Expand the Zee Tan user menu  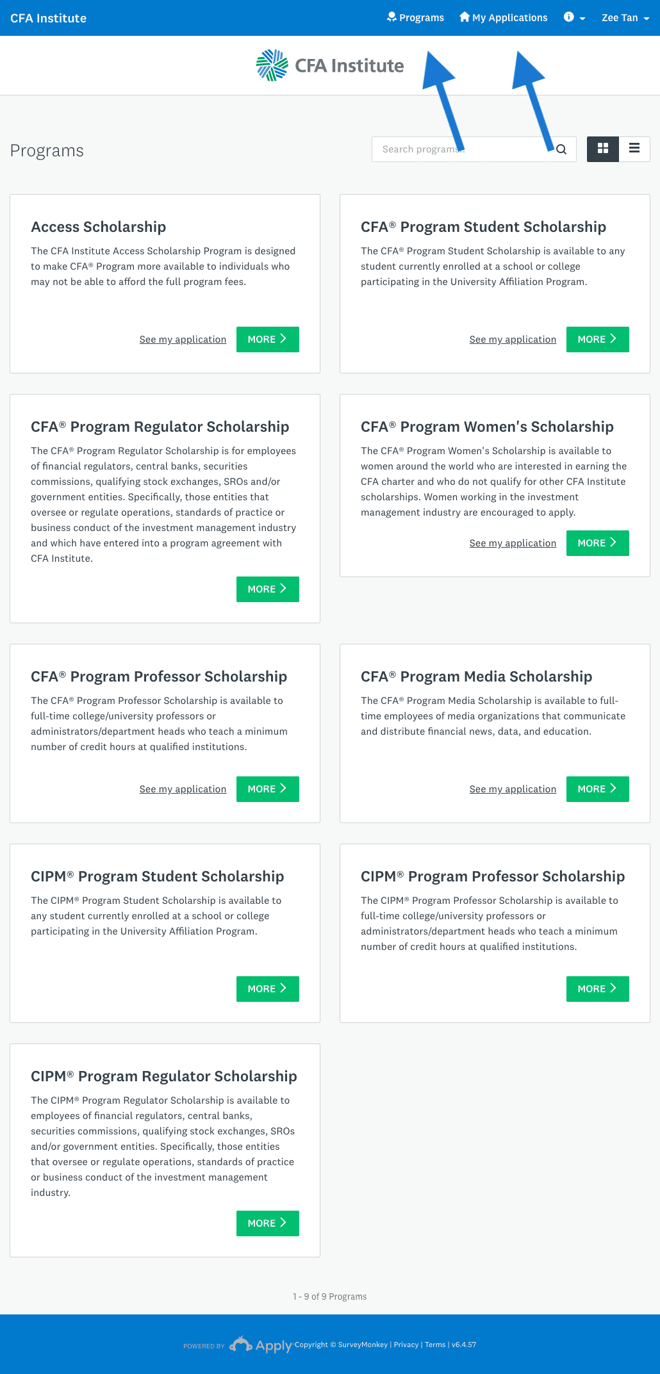click(x=625, y=18)
